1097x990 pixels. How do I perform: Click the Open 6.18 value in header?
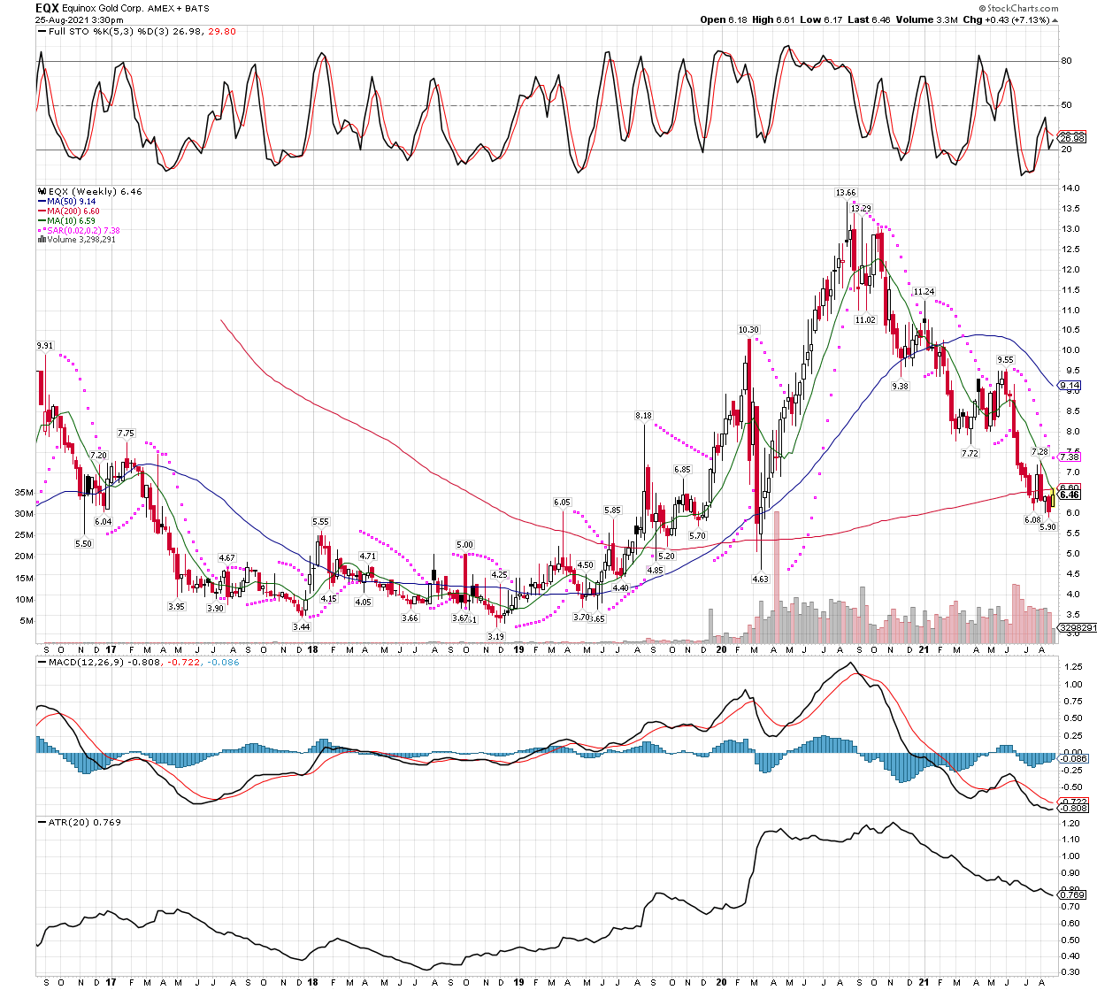coord(725,19)
